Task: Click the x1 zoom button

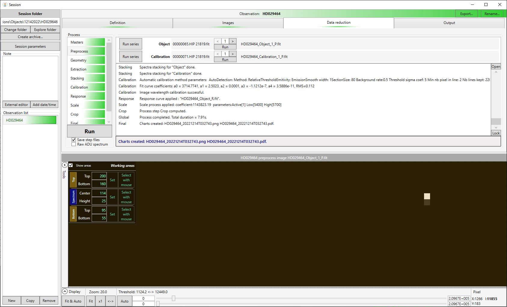Action: point(100,301)
